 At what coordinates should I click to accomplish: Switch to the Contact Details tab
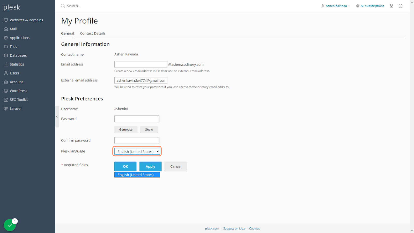pos(93,34)
